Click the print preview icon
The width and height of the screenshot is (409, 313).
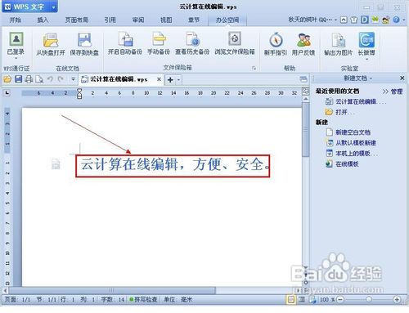point(39,79)
